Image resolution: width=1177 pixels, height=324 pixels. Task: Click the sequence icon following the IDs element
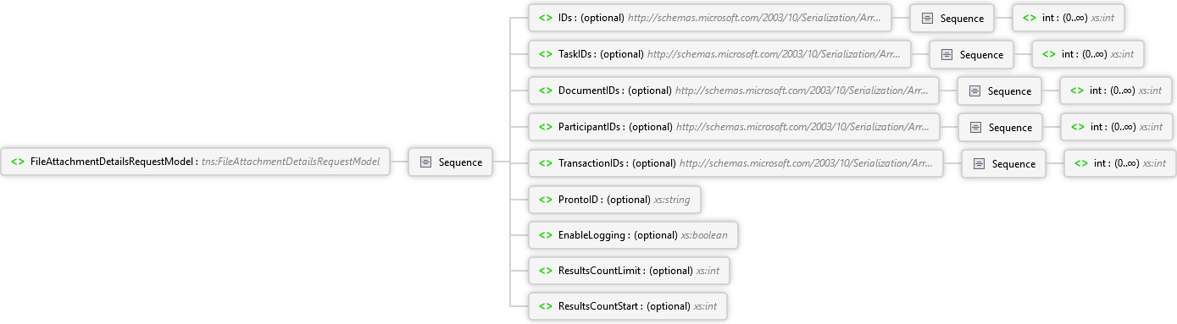pos(927,18)
